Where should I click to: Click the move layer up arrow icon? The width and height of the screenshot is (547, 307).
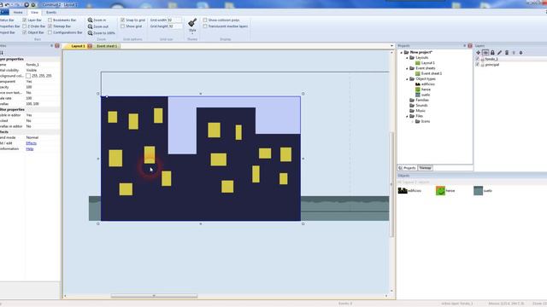[x=514, y=53]
